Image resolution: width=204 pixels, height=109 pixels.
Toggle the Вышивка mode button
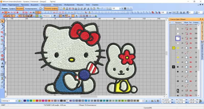coord(20,9)
